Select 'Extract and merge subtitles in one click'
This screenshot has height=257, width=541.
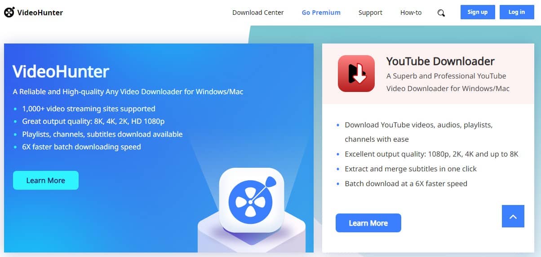411,169
